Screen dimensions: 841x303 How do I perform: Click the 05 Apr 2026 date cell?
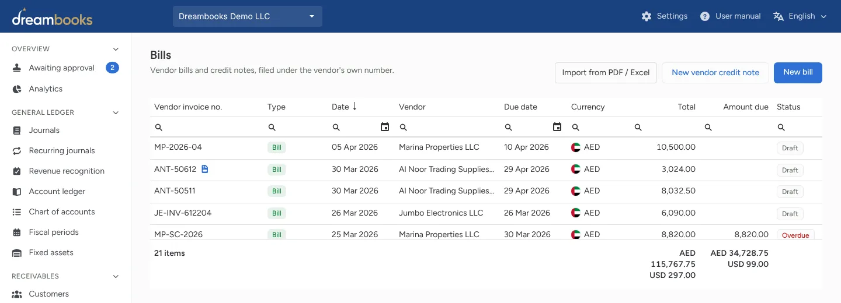coord(355,147)
